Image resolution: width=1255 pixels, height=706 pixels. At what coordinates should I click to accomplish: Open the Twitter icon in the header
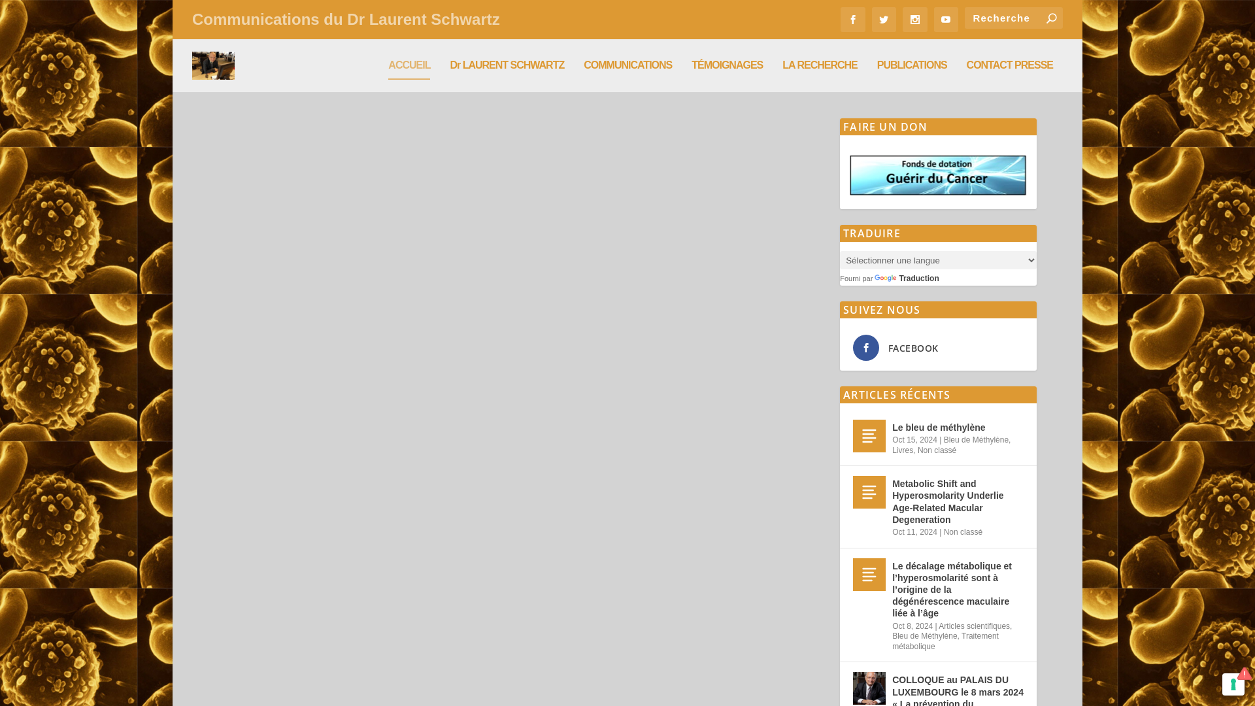884,20
